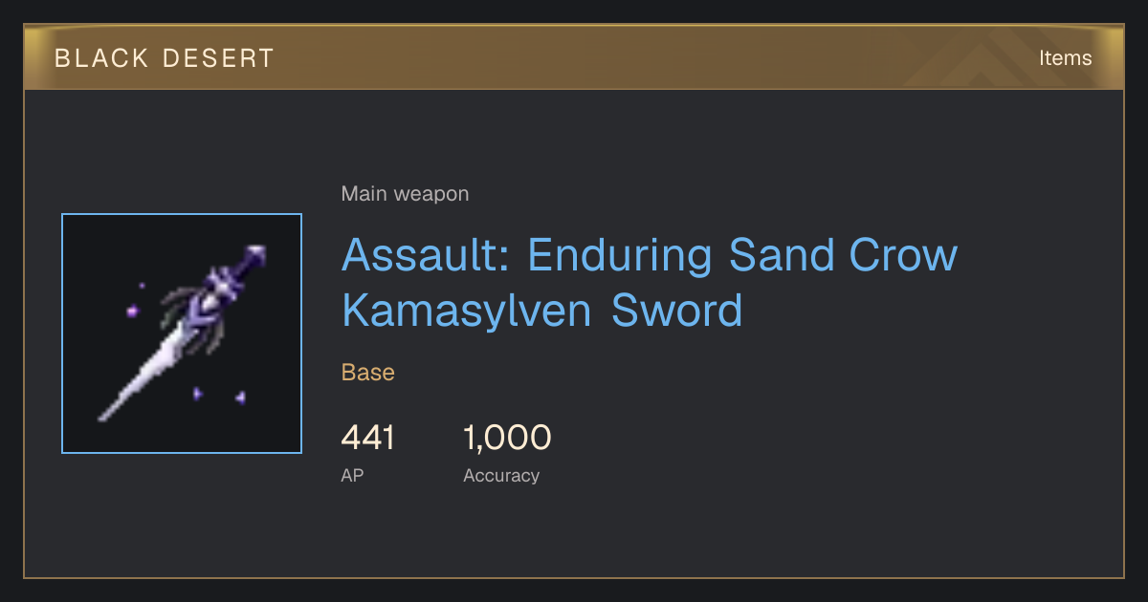Click the purple sparkle left of sword
Viewport: 1148px width, 602px height.
(x=132, y=311)
